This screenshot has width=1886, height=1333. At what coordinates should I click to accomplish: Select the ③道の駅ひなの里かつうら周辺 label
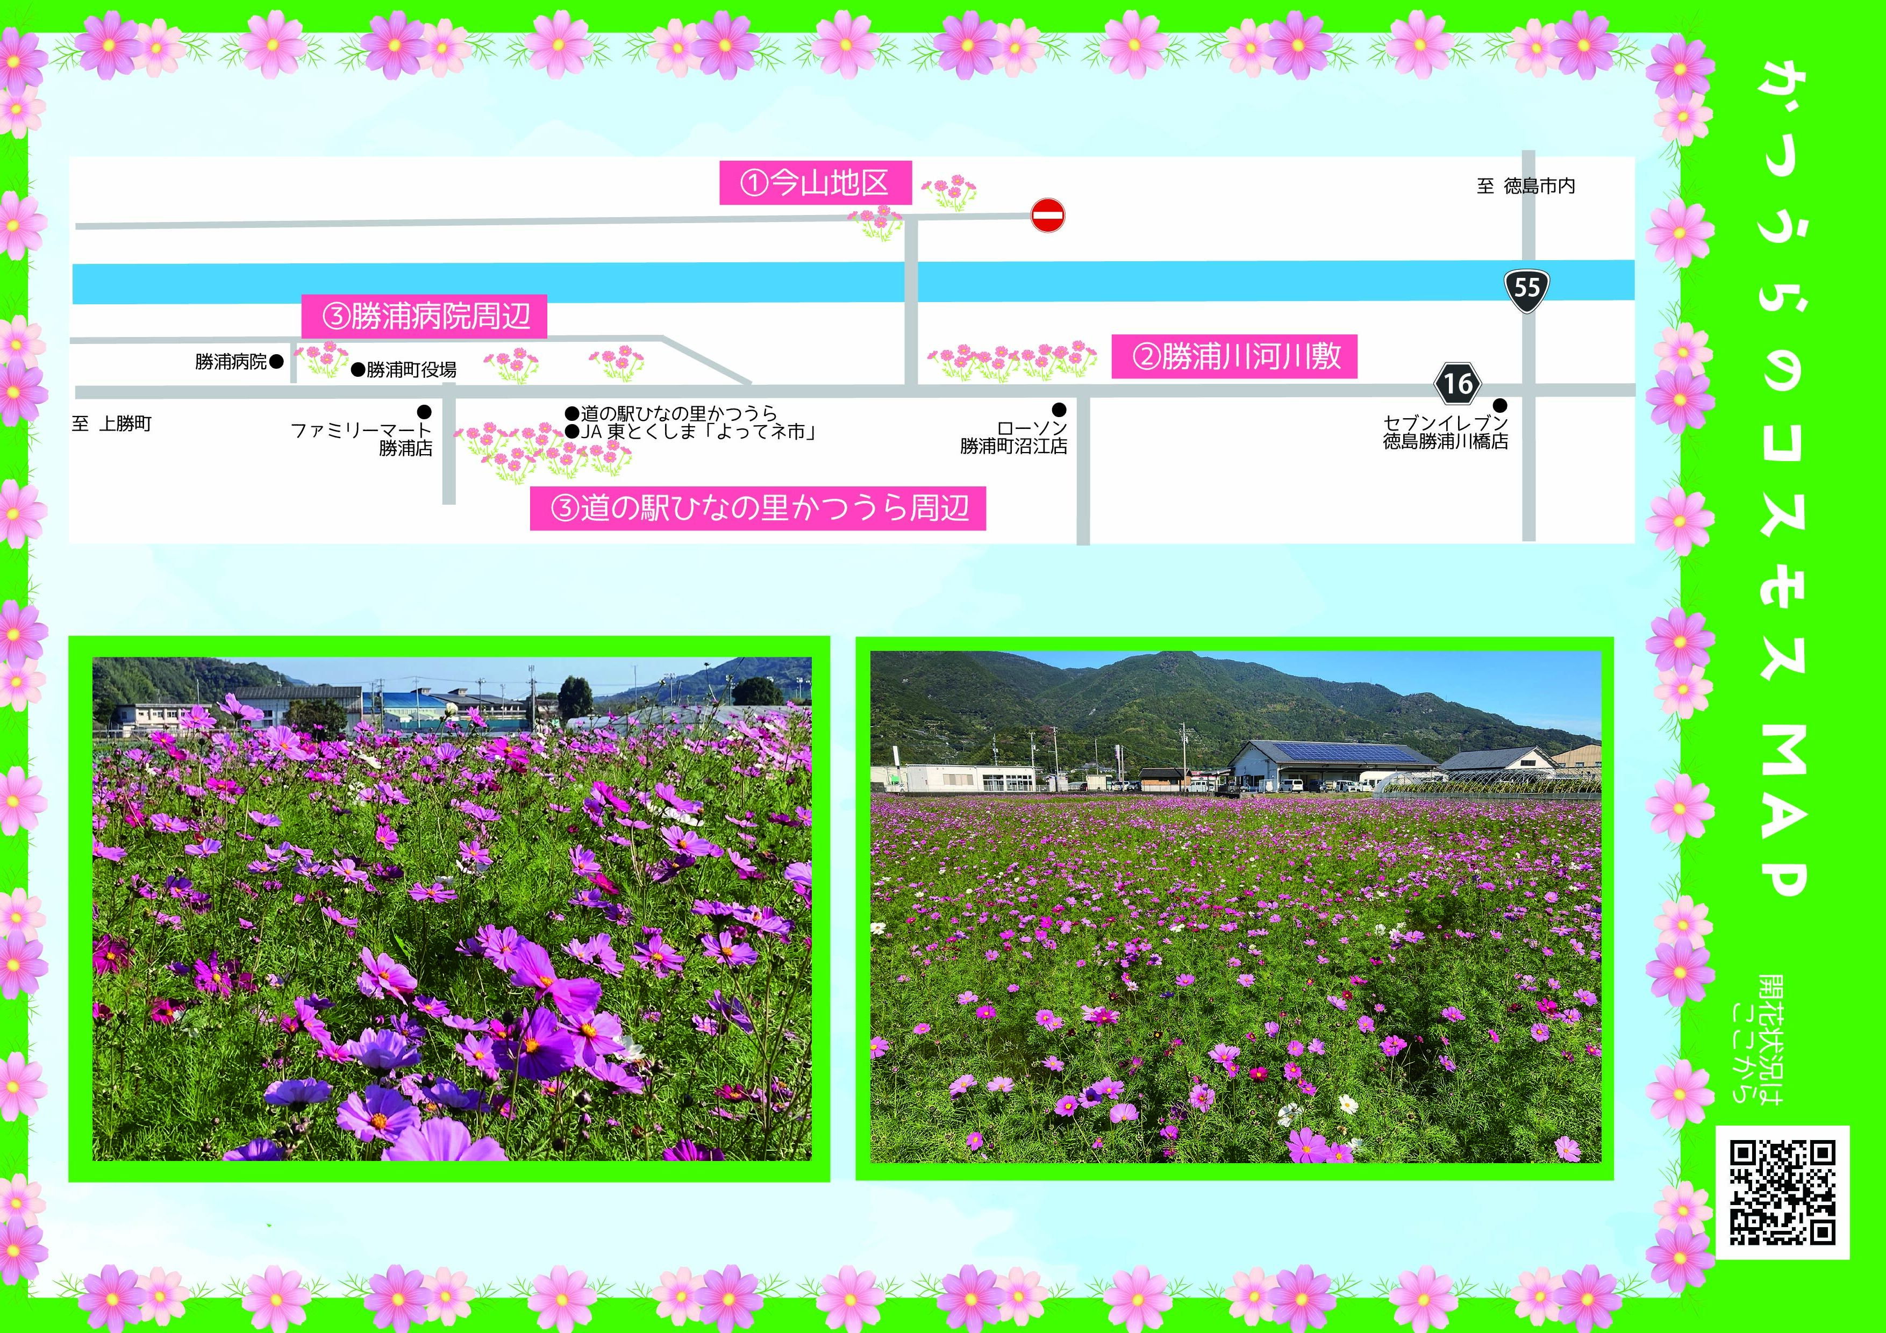(x=758, y=508)
